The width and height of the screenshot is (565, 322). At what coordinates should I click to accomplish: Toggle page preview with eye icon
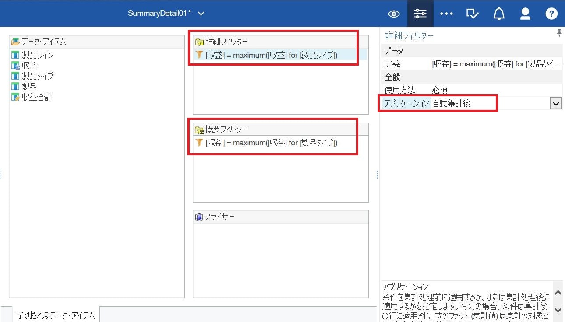click(x=394, y=14)
